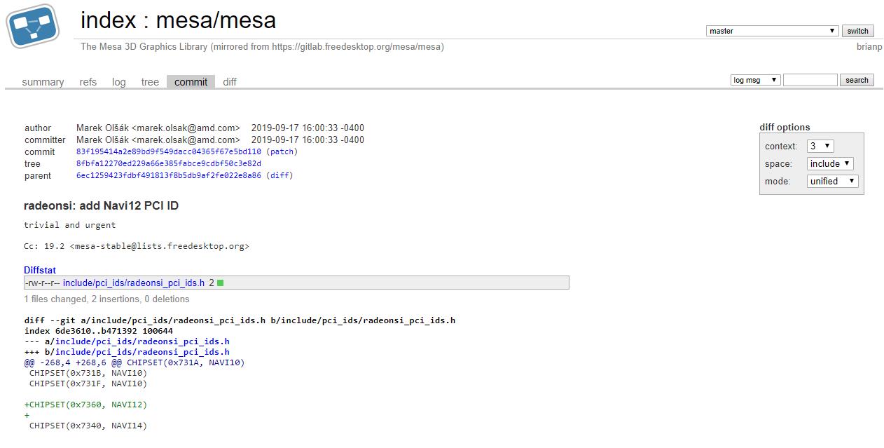This screenshot has height=448, width=884.
Task: Click the commit subject 'radeonsi: add Navi12 PCI ID'
Action: [101, 206]
